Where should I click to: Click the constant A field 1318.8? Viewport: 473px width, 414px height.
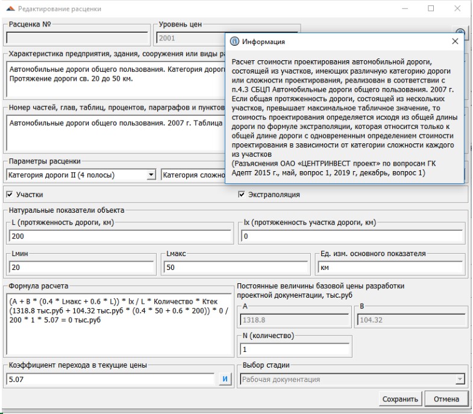click(295, 320)
